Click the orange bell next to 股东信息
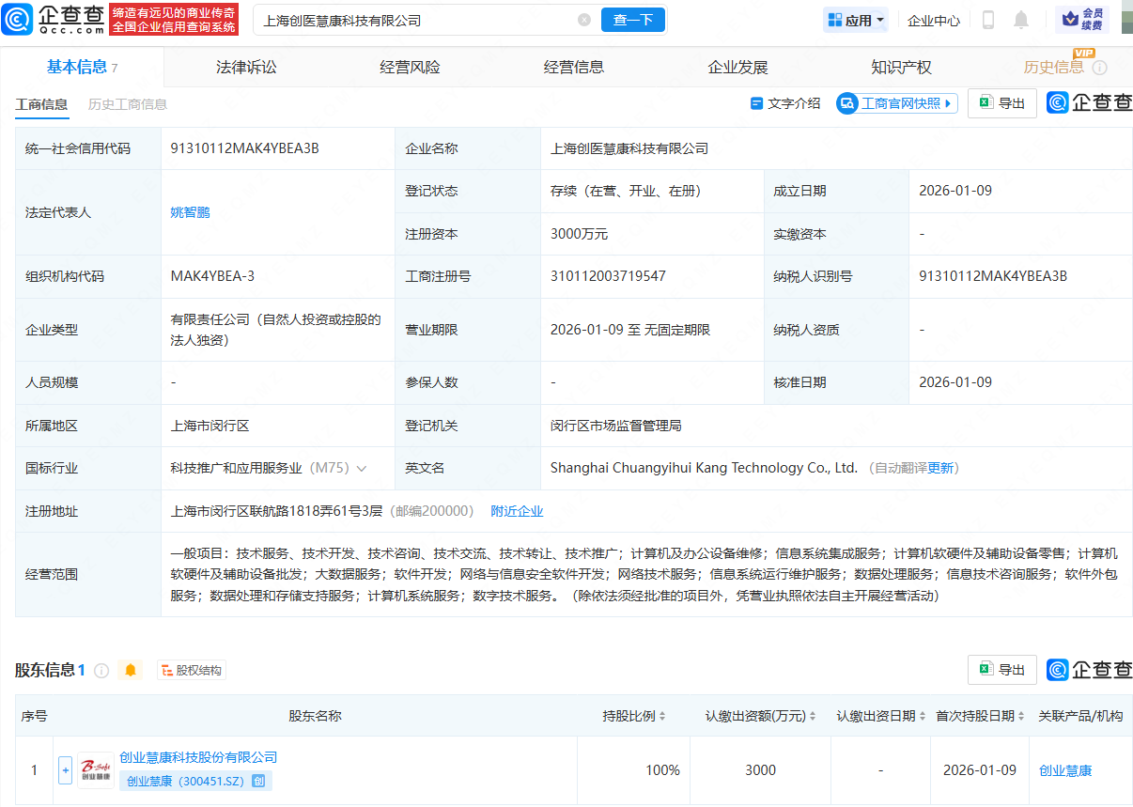This screenshot has height=807, width=1133. [x=131, y=670]
